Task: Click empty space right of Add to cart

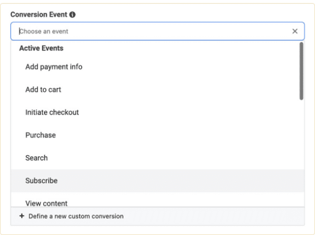Action: [182, 89]
